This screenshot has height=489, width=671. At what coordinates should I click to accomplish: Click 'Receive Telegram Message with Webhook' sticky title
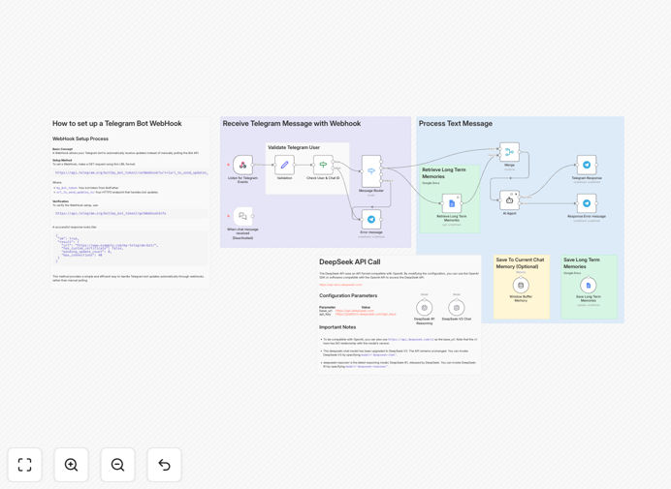tap(292, 124)
